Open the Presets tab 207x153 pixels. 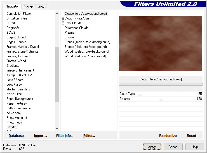(x=28, y=7)
